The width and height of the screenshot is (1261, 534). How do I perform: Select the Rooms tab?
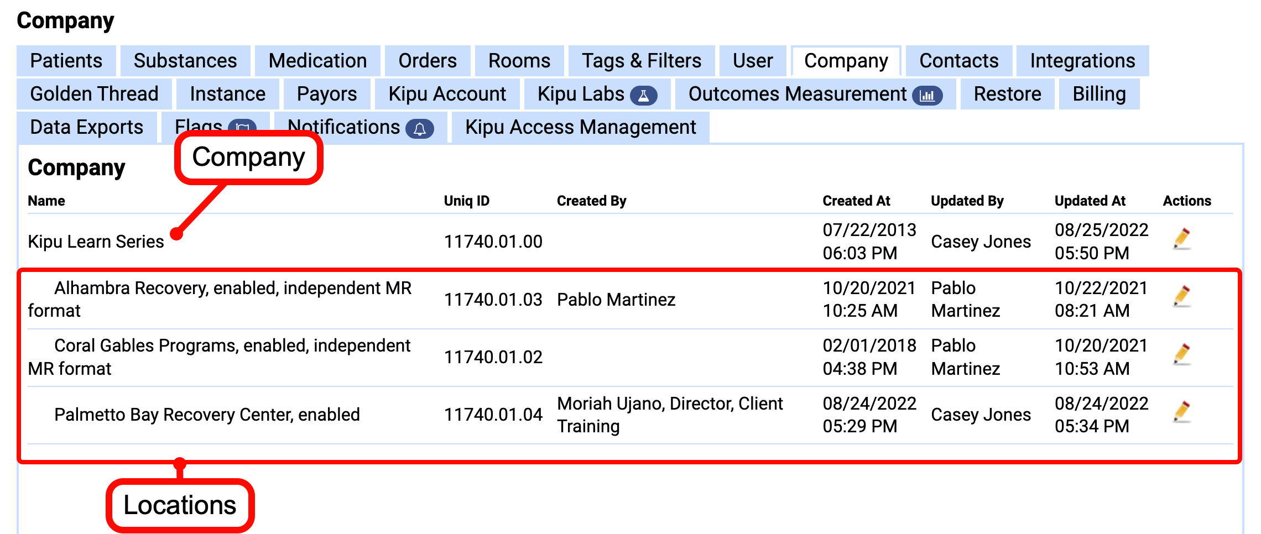(x=519, y=61)
